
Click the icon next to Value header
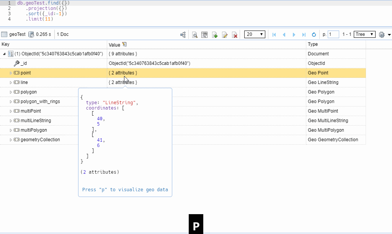(x=124, y=44)
